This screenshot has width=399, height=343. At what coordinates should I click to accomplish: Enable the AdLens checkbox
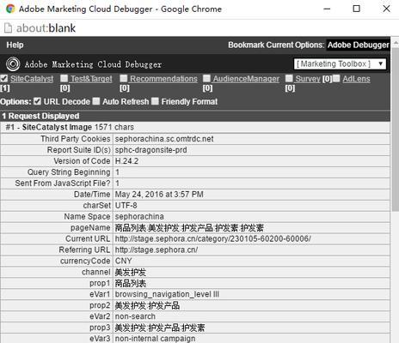(x=336, y=78)
